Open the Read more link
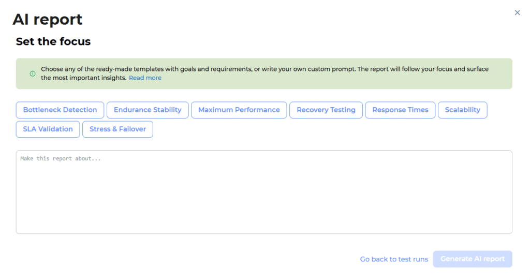530x280 pixels. coord(145,78)
